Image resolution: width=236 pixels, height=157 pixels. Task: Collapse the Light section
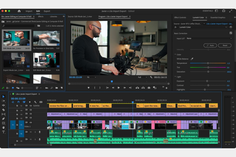click(175, 77)
